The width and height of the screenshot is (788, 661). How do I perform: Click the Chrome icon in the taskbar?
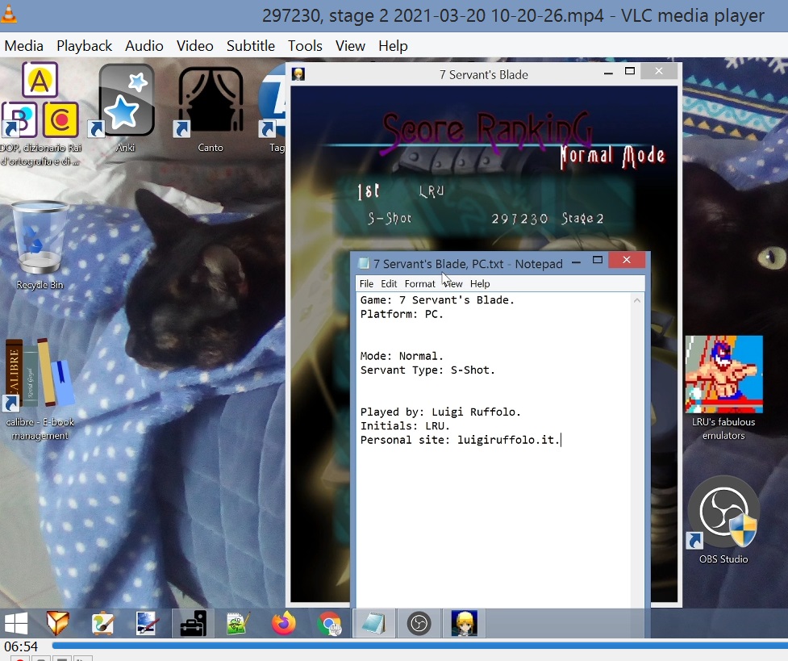[x=329, y=623]
